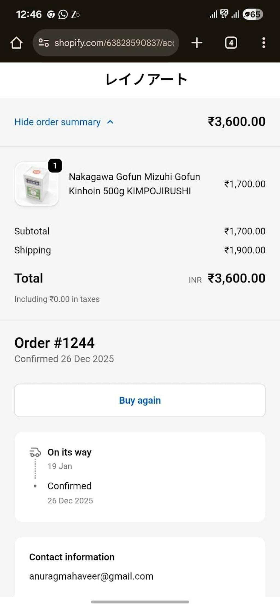
Task: Collapse the order summary chevron
Action: 110,122
